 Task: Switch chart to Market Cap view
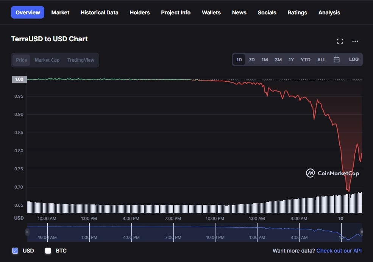(x=47, y=60)
